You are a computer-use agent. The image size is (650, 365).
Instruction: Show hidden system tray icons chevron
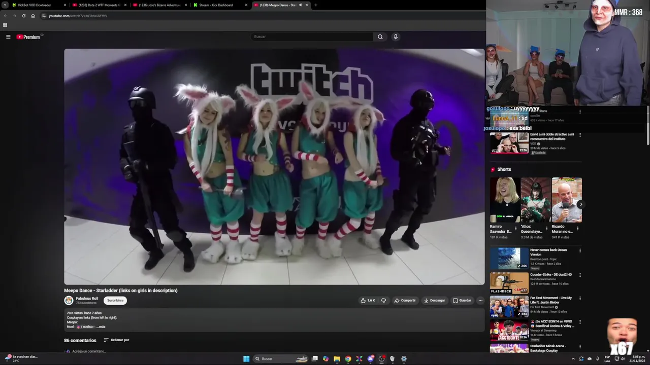pos(573,358)
